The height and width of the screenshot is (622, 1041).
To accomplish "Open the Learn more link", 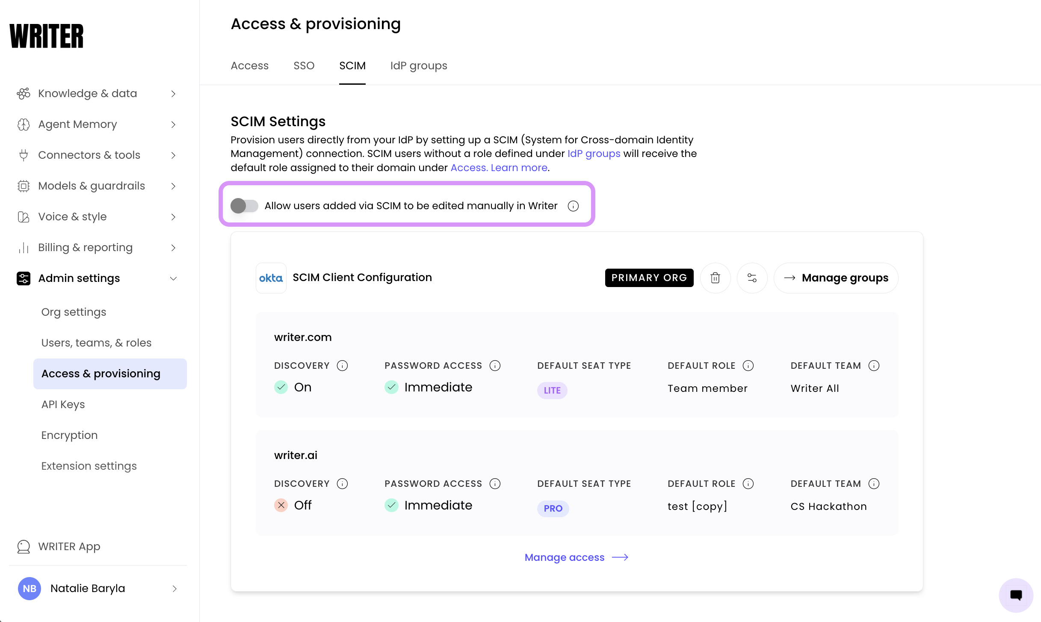I will click(519, 168).
